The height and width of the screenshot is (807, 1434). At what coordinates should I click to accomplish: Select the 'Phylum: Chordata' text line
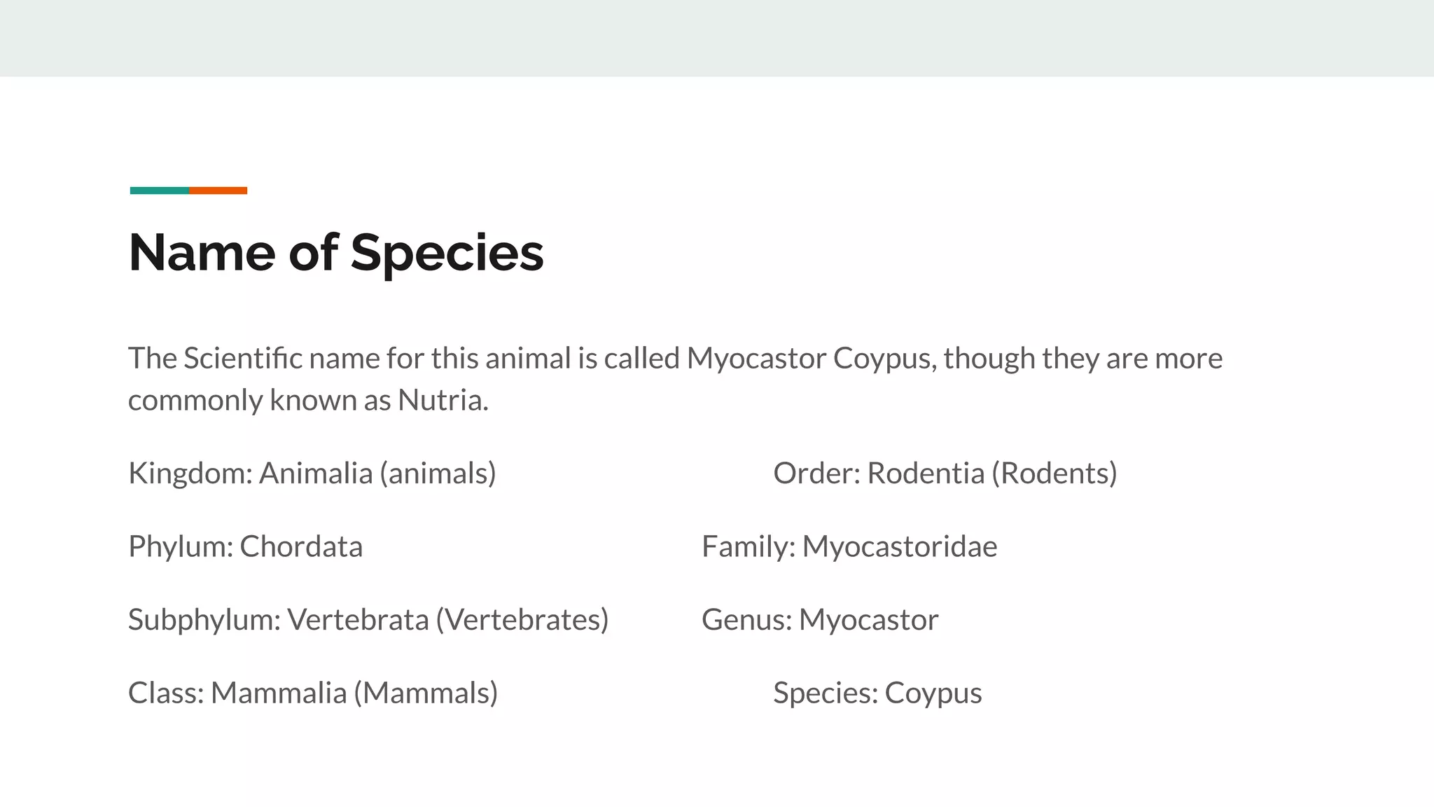click(x=246, y=546)
